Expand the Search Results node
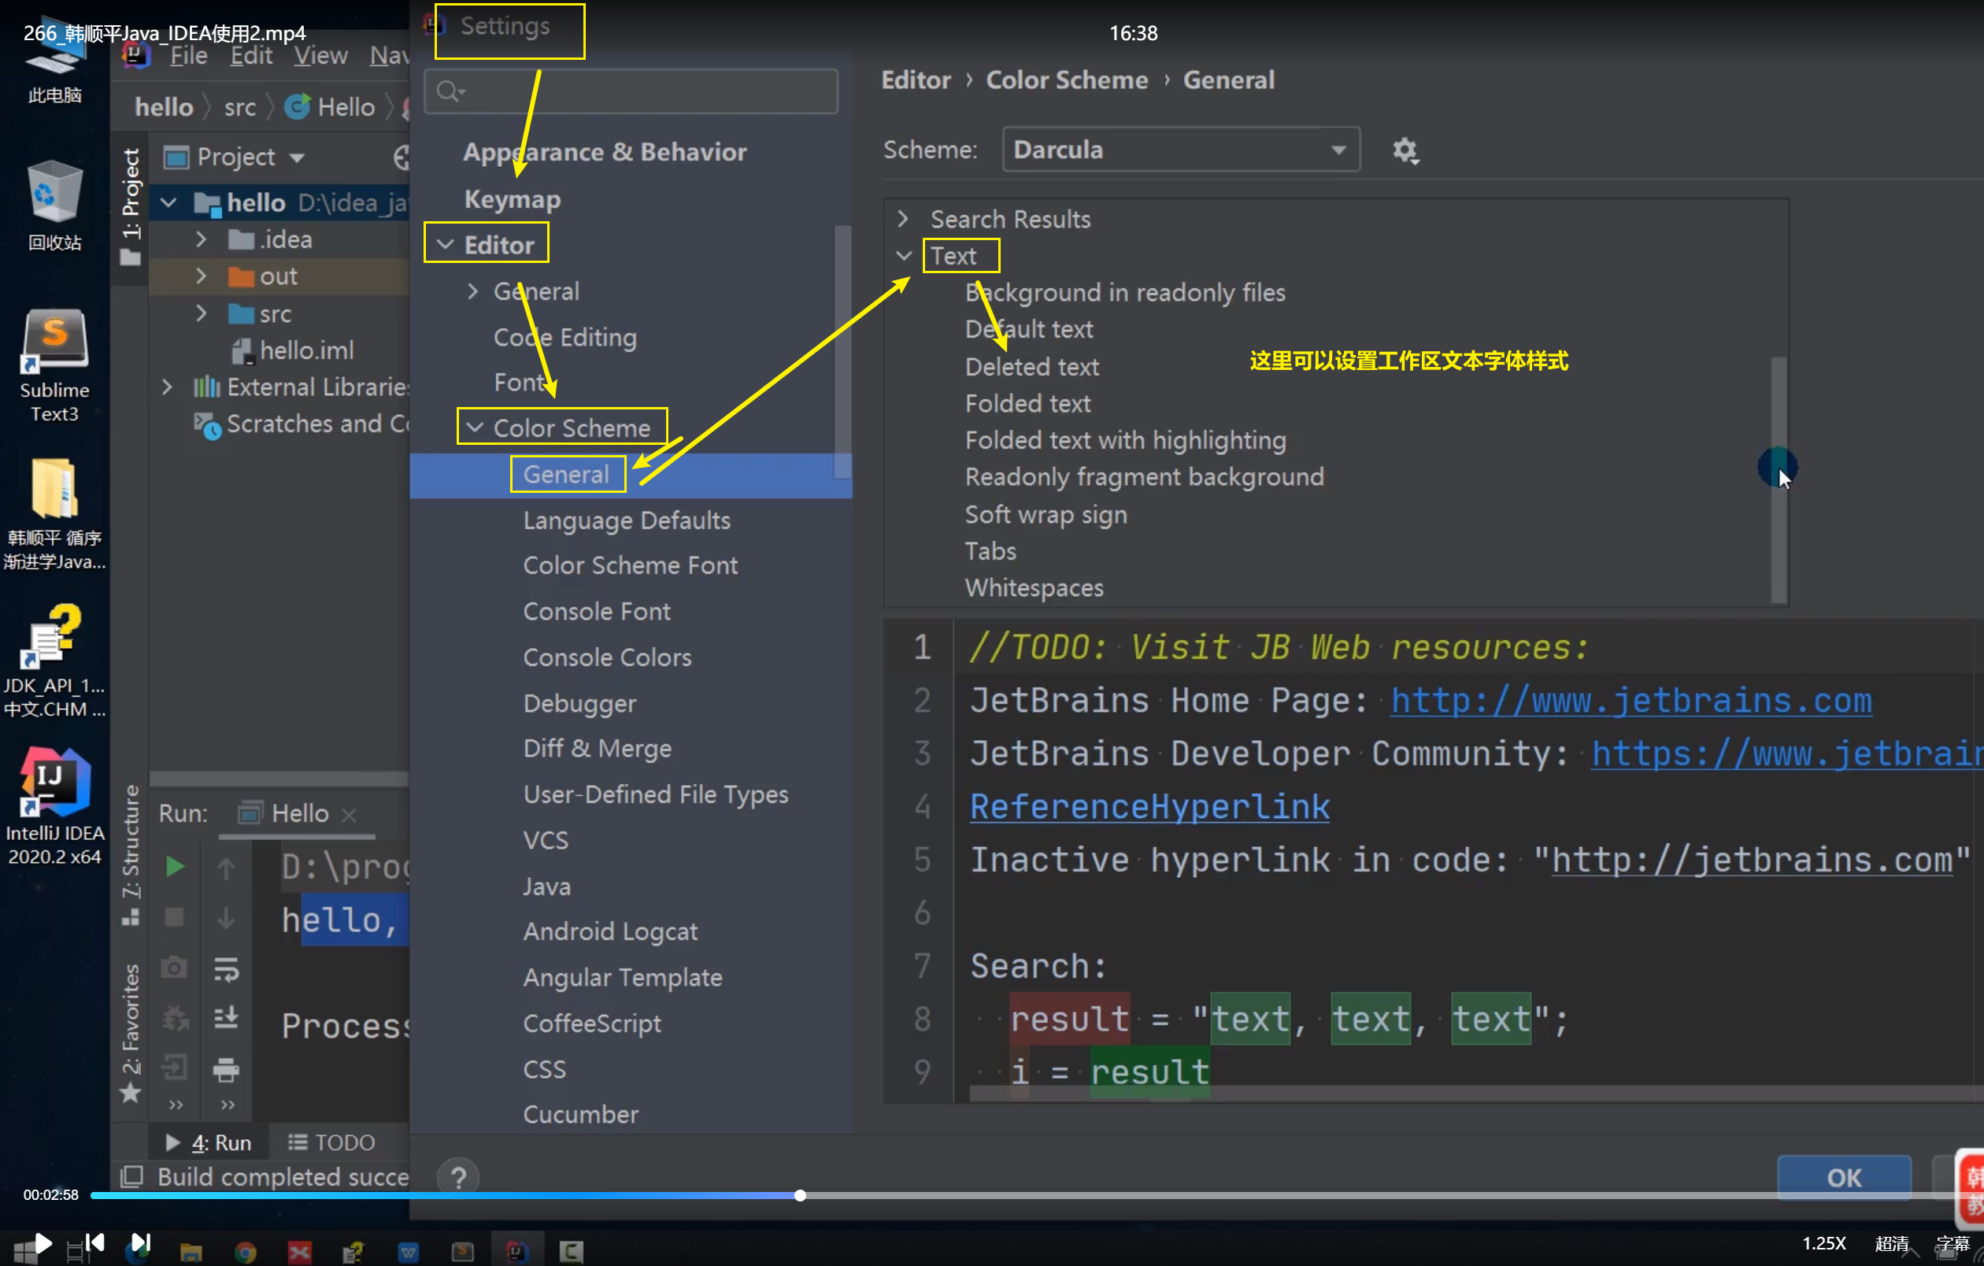The height and width of the screenshot is (1266, 1984). click(x=903, y=219)
